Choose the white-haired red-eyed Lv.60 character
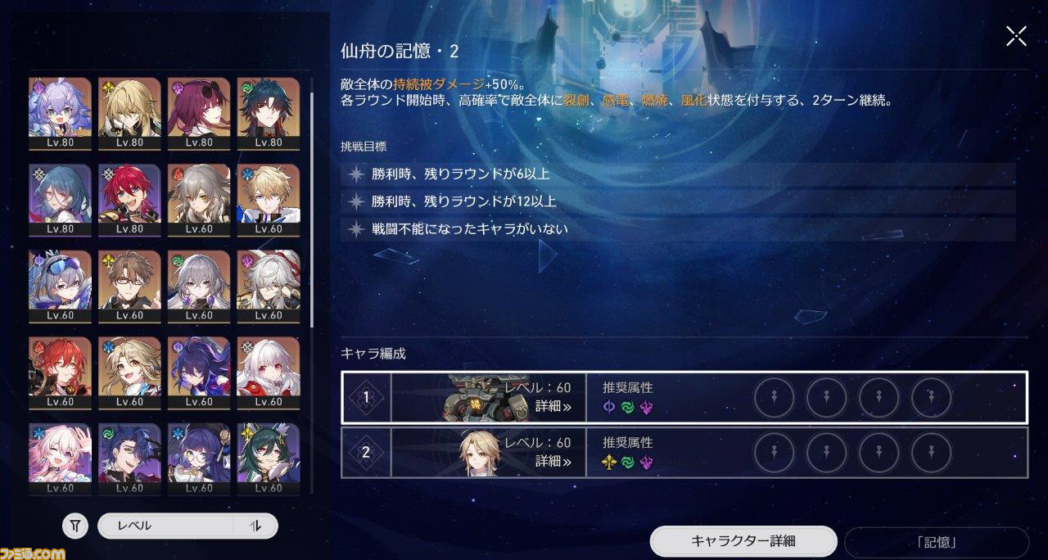This screenshot has width=1048, height=560. (x=269, y=373)
